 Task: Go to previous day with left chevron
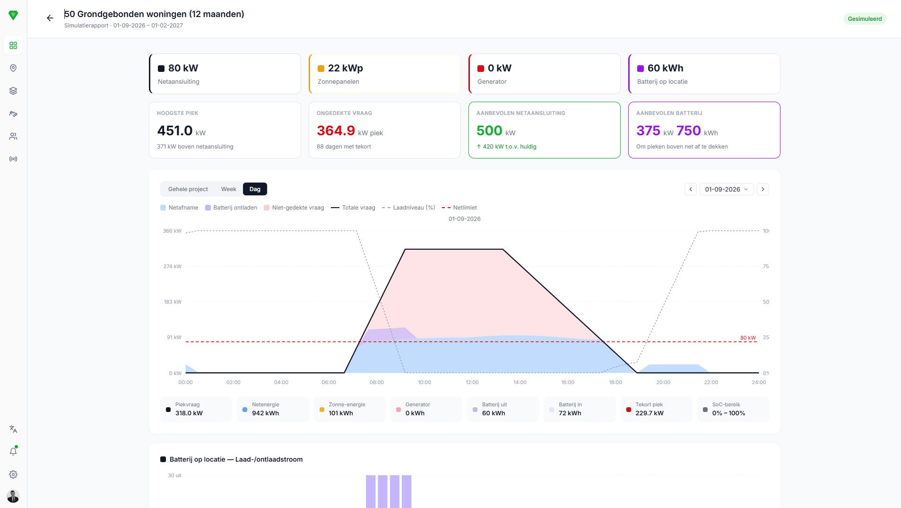point(691,189)
